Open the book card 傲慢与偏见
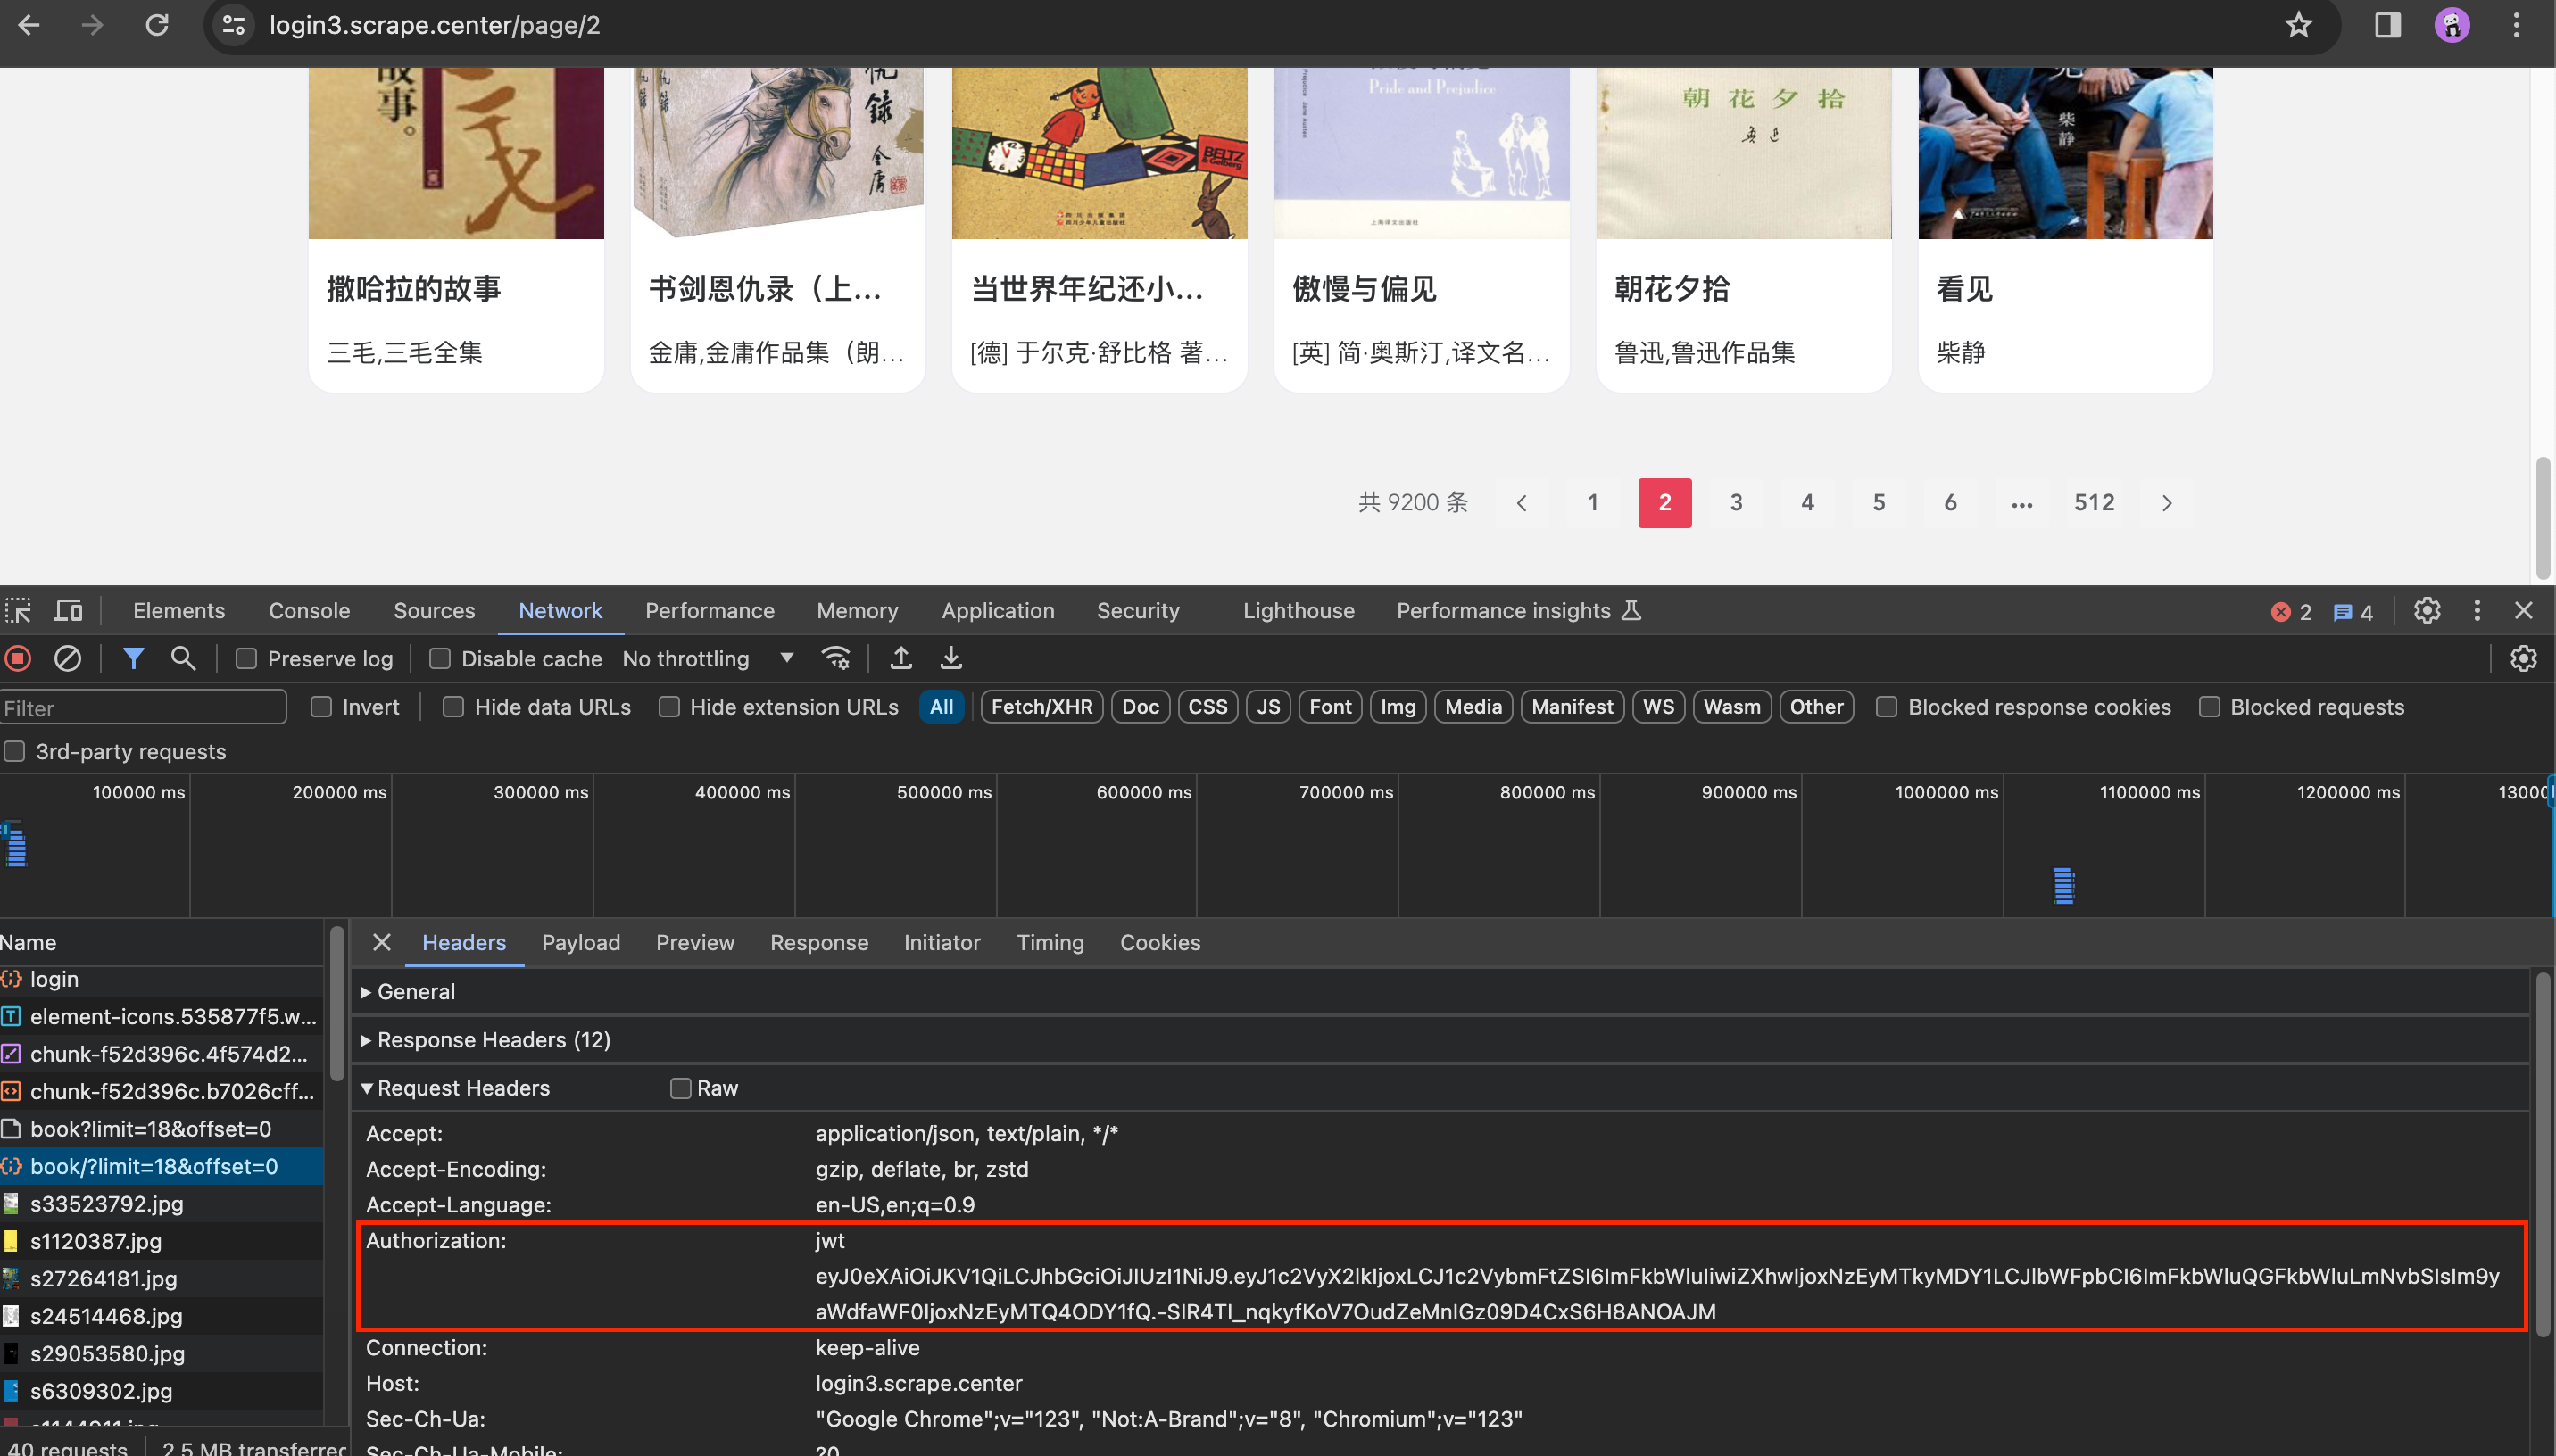The width and height of the screenshot is (2556, 1456). pyautogui.click(x=1421, y=229)
